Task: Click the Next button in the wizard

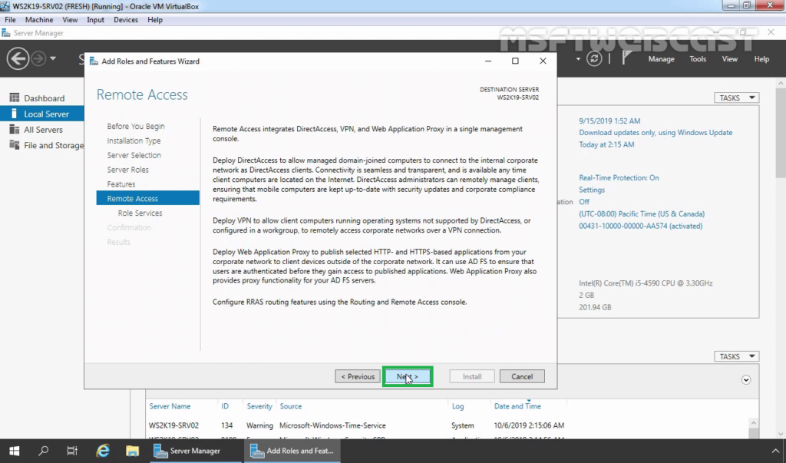Action: tap(408, 376)
